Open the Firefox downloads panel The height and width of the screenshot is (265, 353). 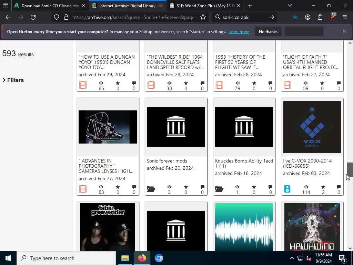click(295, 17)
